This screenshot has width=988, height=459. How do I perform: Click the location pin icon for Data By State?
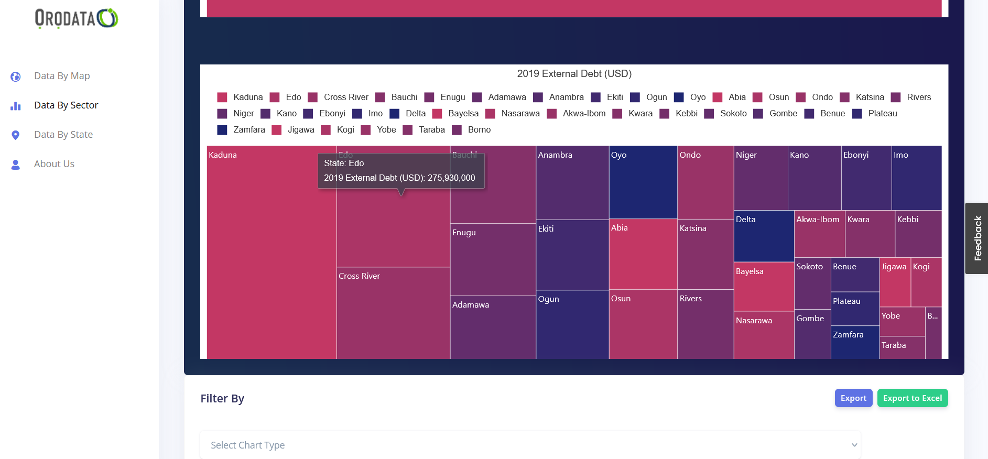pos(16,135)
